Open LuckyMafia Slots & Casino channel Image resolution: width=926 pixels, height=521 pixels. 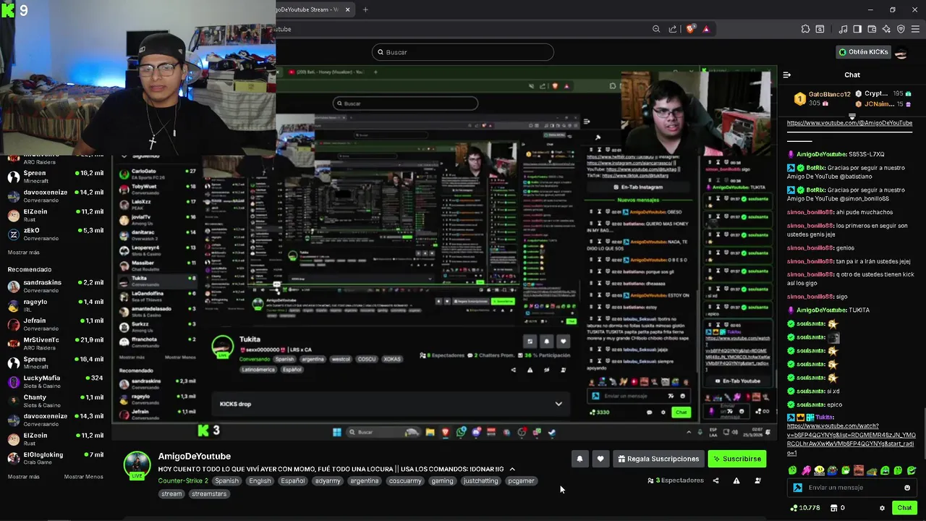pos(56,381)
